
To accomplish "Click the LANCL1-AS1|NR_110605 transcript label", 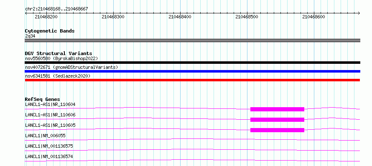I will click(50, 125).
